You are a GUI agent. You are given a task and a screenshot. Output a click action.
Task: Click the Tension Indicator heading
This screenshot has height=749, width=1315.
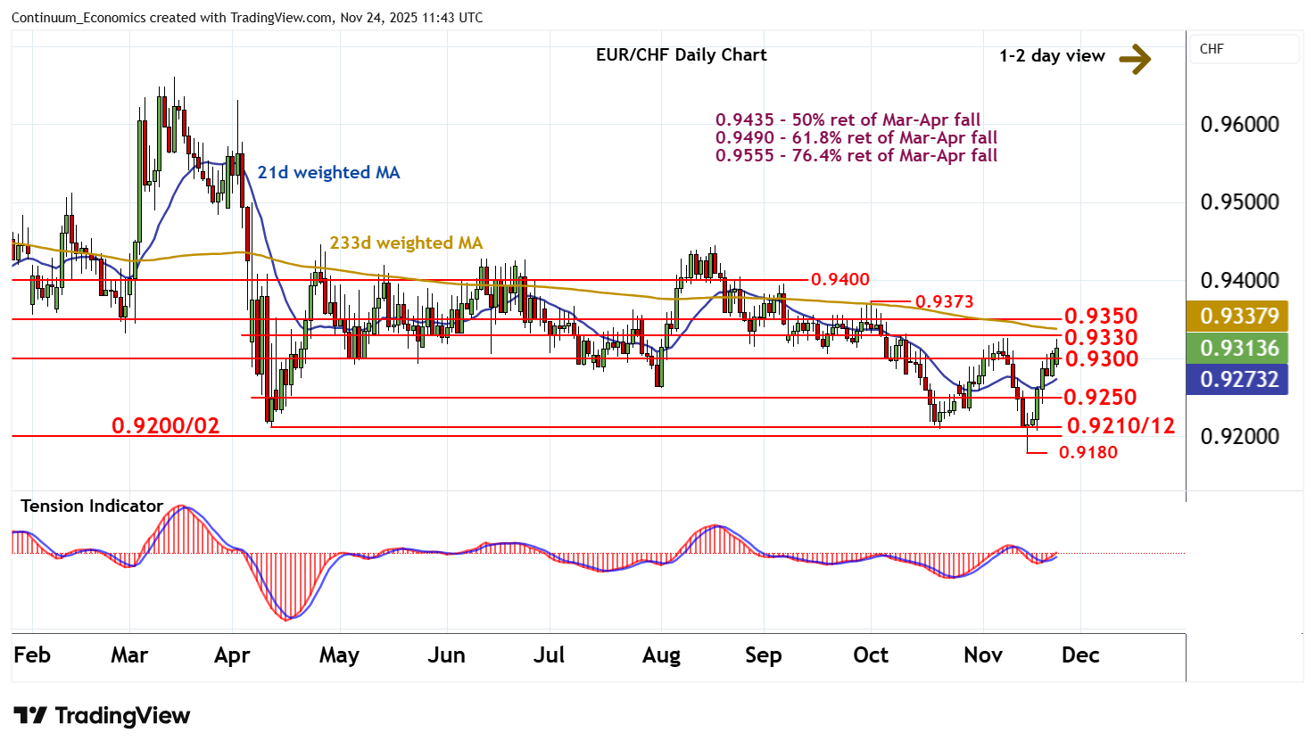(92, 506)
